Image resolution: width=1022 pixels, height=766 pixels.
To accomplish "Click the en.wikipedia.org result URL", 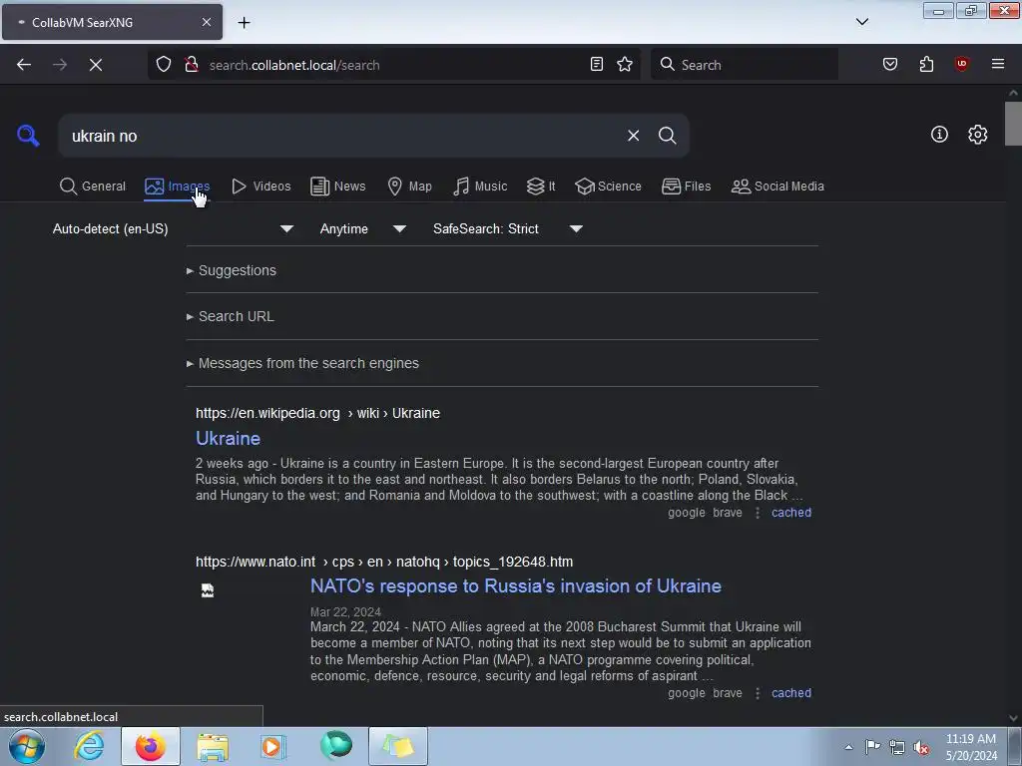I will click(x=318, y=413).
